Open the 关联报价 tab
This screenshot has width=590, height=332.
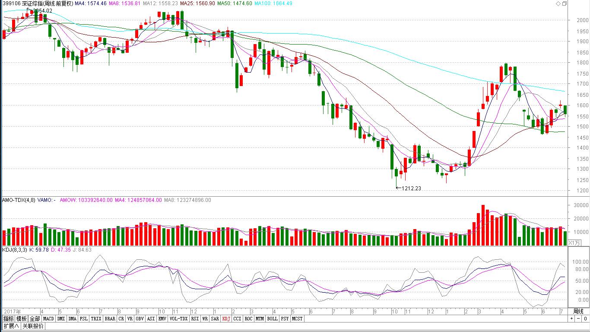click(33, 326)
